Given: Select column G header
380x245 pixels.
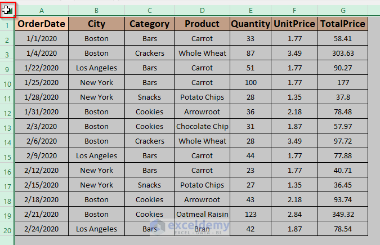Looking at the screenshot, I should click(x=343, y=10).
